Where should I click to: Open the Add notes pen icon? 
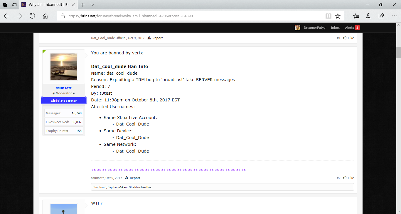pos(368,16)
